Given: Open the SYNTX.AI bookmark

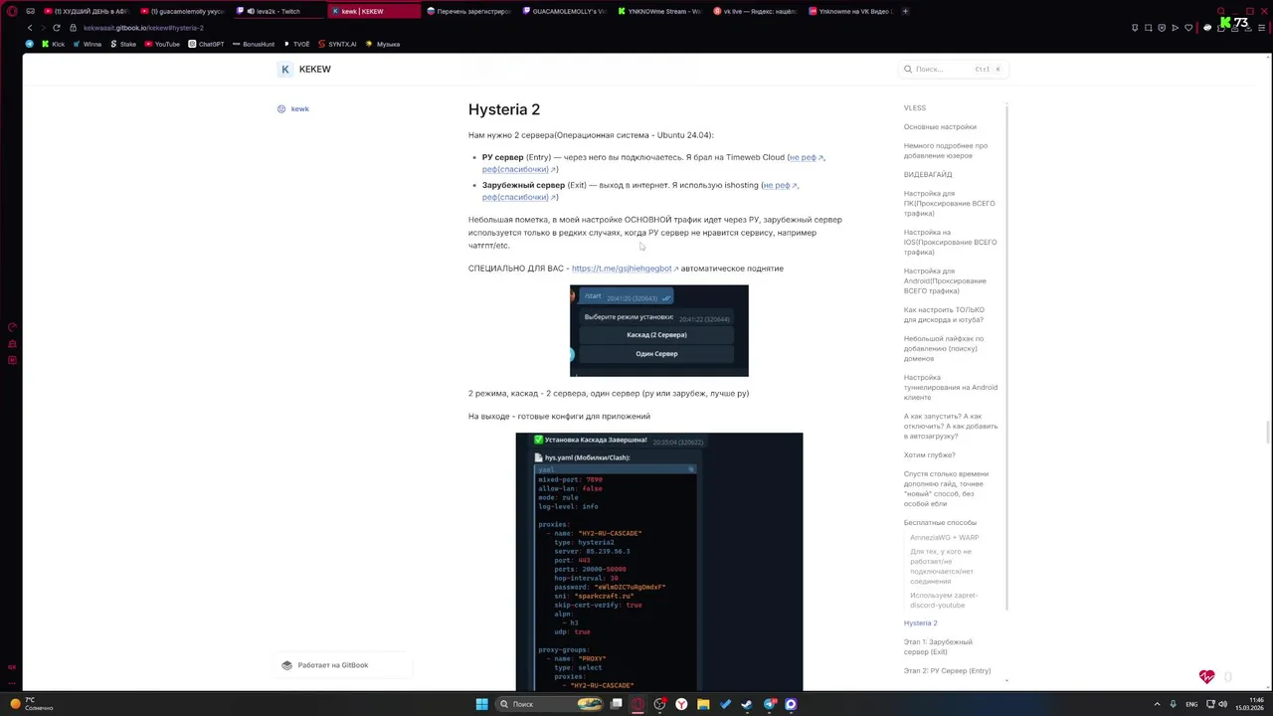Looking at the screenshot, I should pos(337,44).
